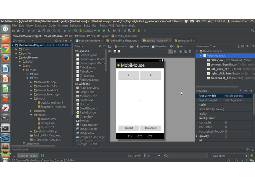Open the MobiMouse run configuration dropdown

(87, 31)
